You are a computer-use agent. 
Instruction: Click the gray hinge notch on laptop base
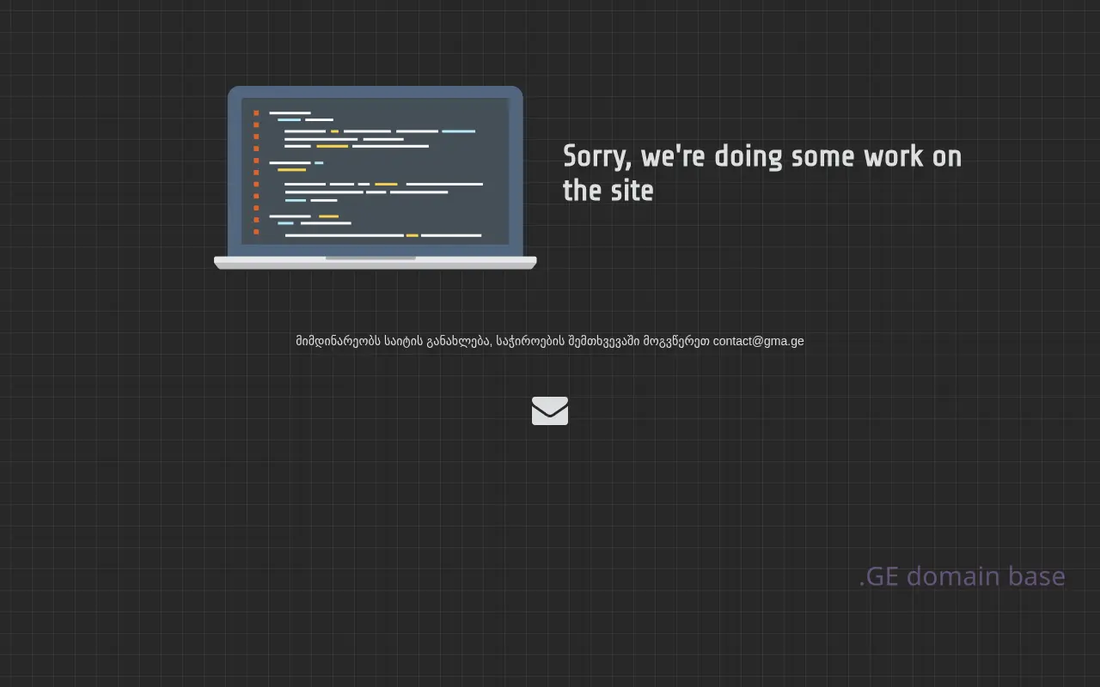coord(370,258)
